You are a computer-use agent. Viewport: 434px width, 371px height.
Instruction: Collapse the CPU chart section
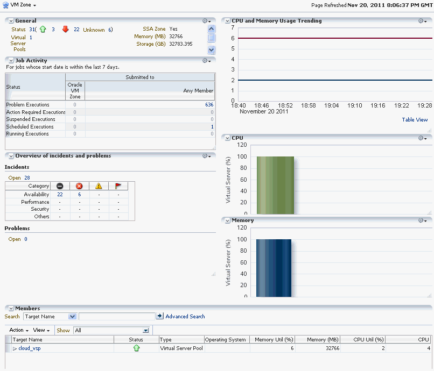(x=228, y=138)
